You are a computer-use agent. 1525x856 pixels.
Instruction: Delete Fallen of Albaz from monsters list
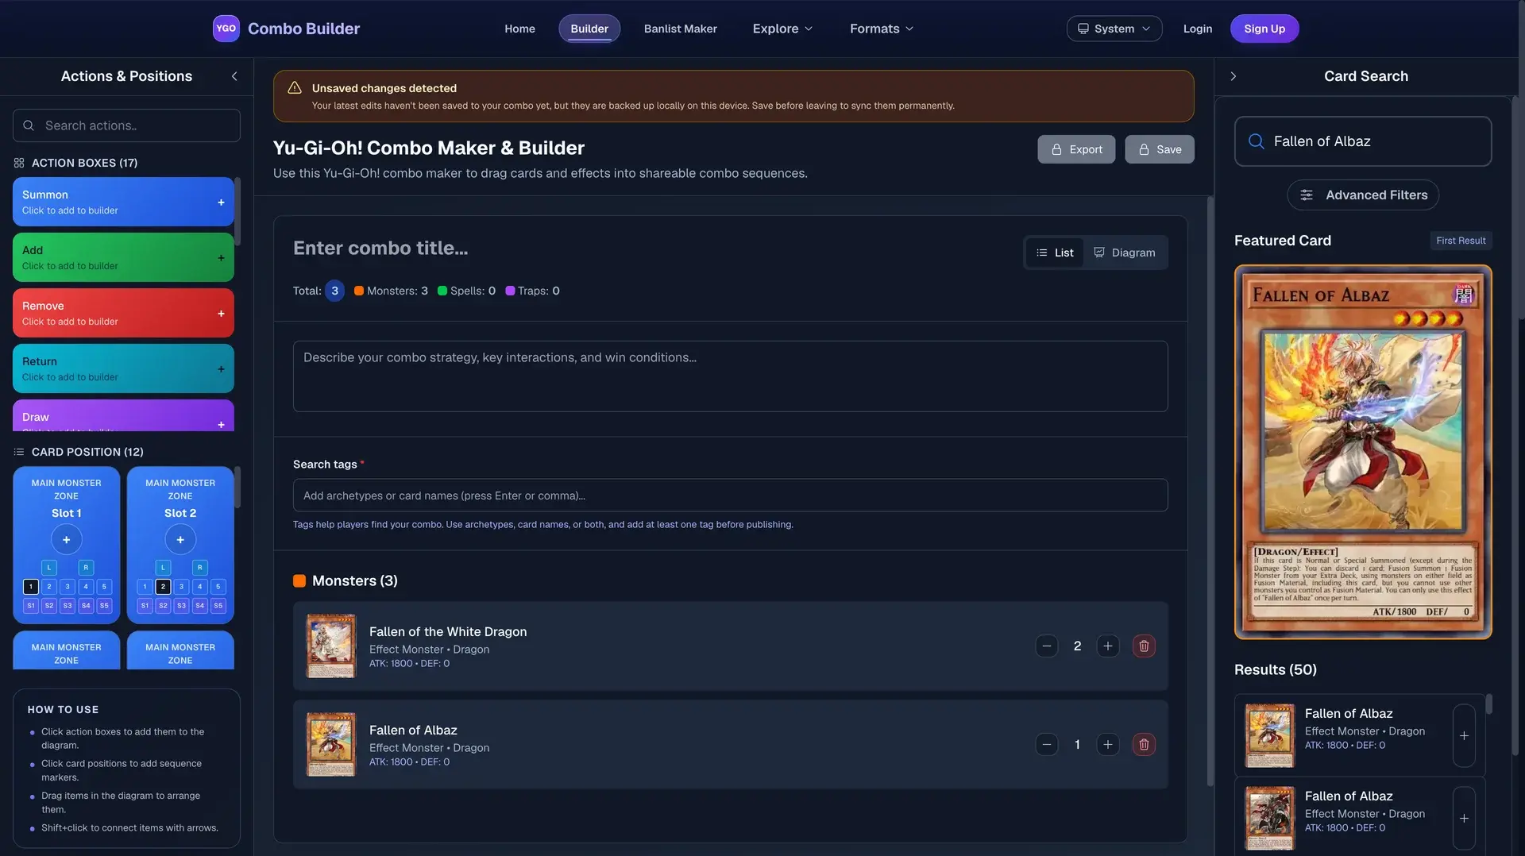coord(1144,745)
